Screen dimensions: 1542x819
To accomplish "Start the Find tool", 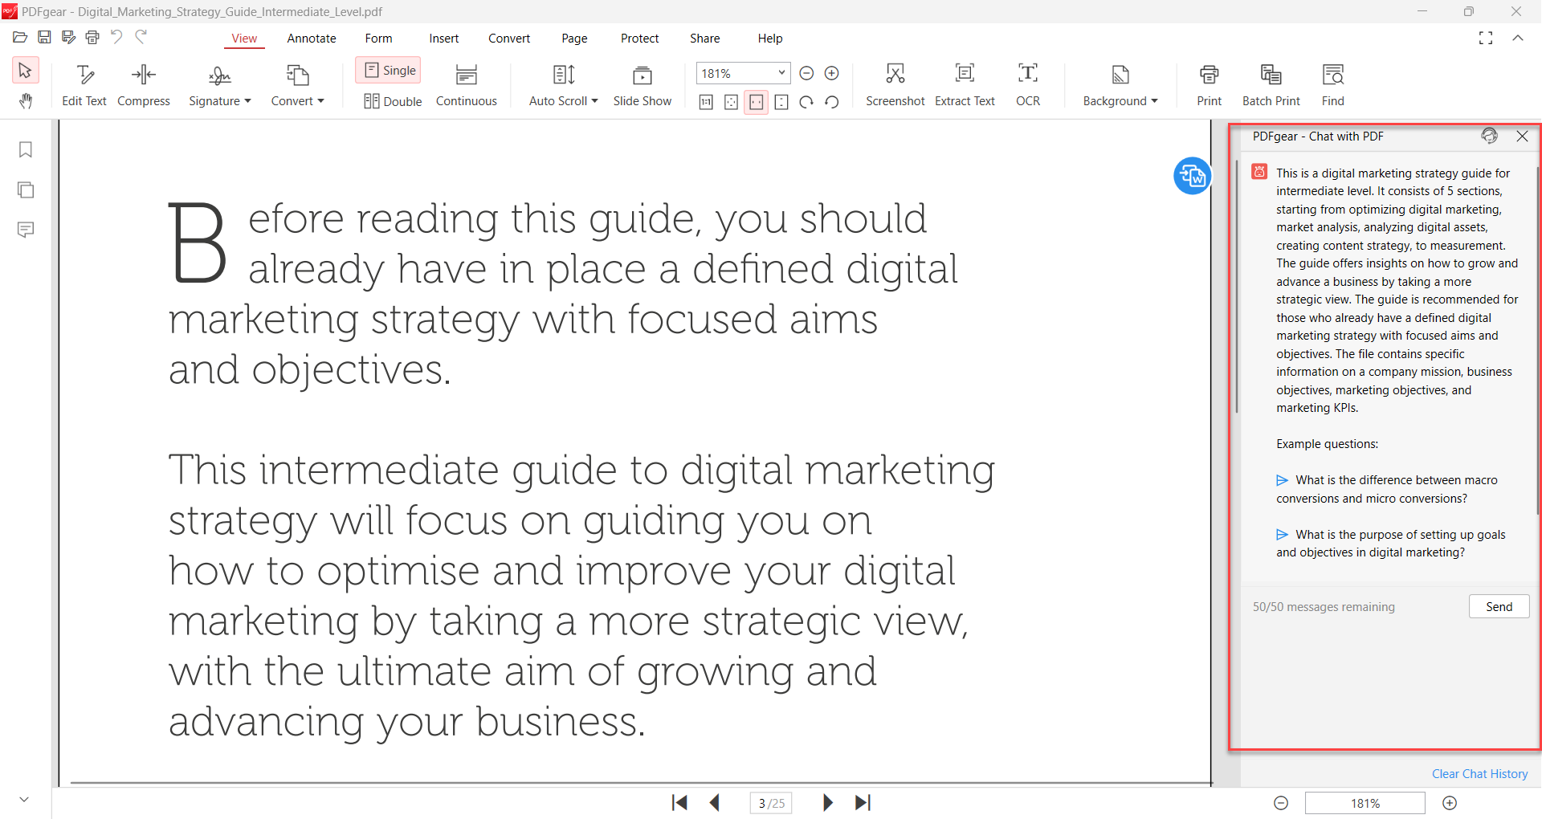I will point(1332,84).
